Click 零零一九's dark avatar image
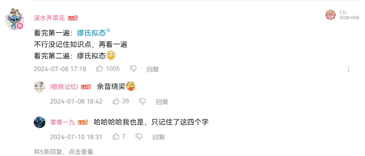Viewport: 365px width, 156px height. [40, 122]
